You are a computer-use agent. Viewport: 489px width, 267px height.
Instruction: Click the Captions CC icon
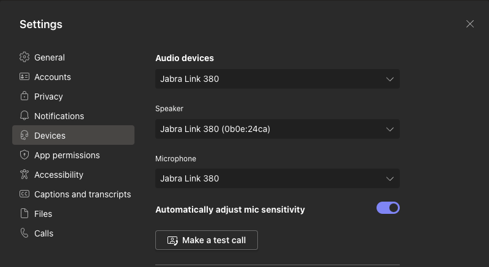click(24, 194)
